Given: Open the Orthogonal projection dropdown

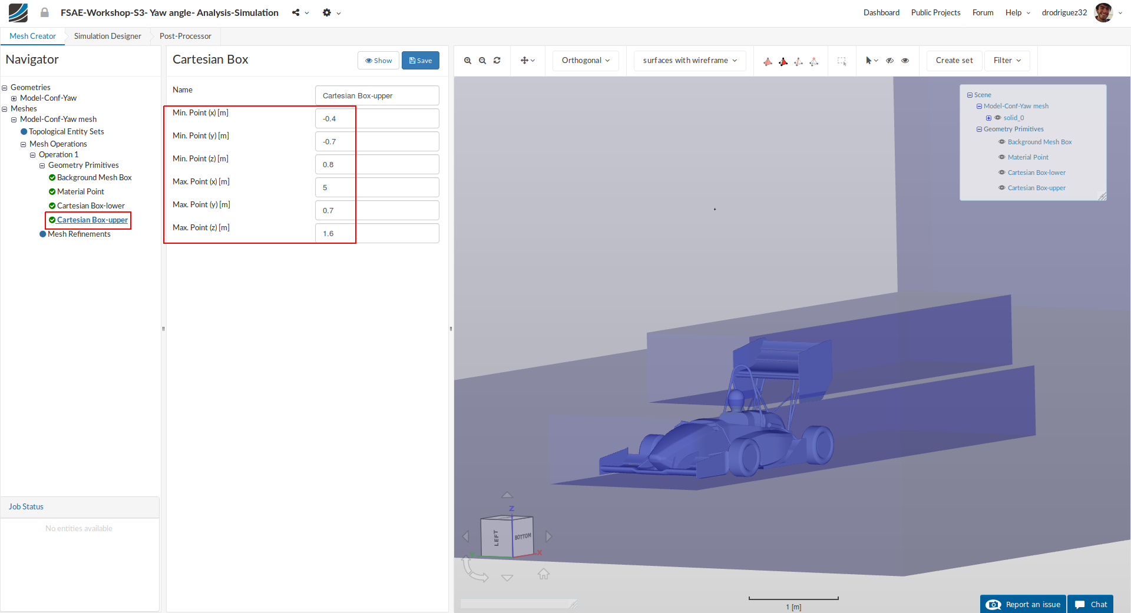Looking at the screenshot, I should (586, 61).
